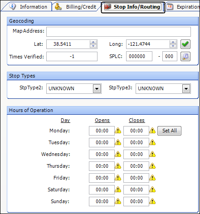Click Monday Opens warning icon
This screenshot has height=214, width=200.
coord(118,131)
